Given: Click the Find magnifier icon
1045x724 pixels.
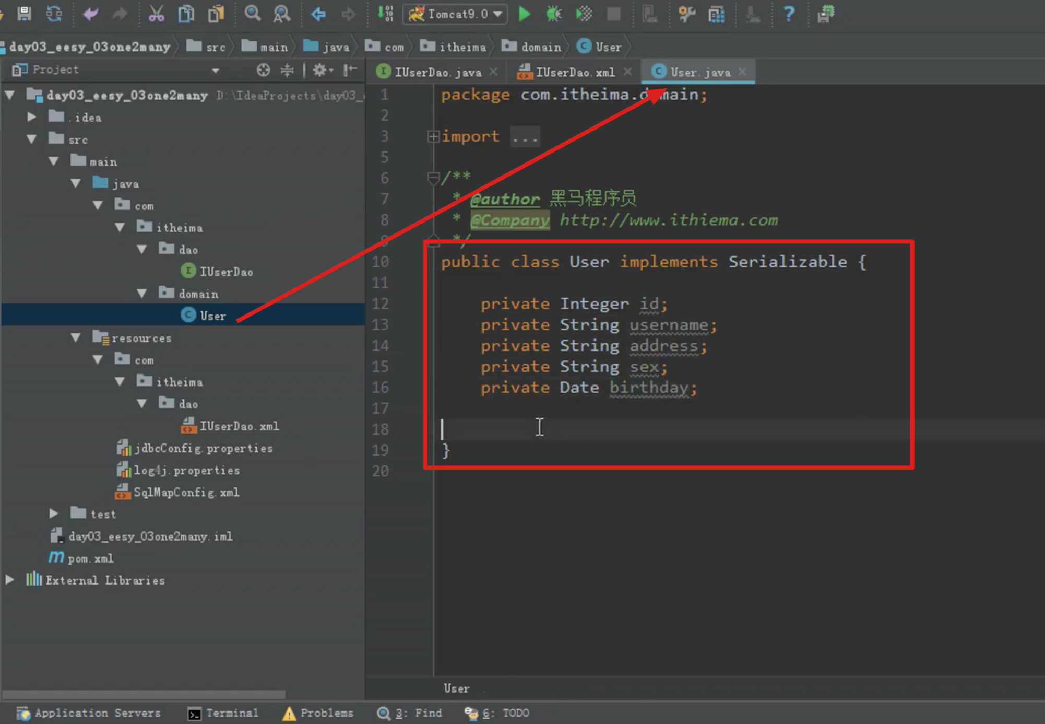Looking at the screenshot, I should point(253,14).
